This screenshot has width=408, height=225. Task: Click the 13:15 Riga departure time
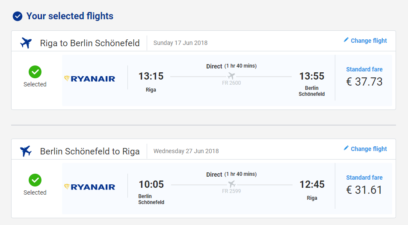tap(151, 76)
